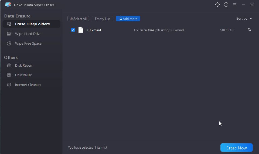This screenshot has height=154, width=259.
Task: Click magnifier icon beside QT.xmind entry
Action: tap(249, 30)
